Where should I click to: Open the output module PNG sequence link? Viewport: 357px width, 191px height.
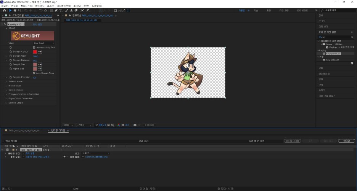(x=37, y=157)
